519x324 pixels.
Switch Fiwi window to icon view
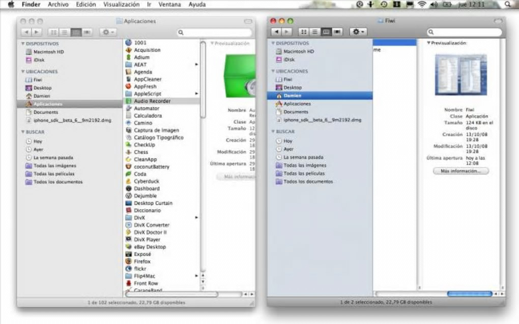(304, 31)
